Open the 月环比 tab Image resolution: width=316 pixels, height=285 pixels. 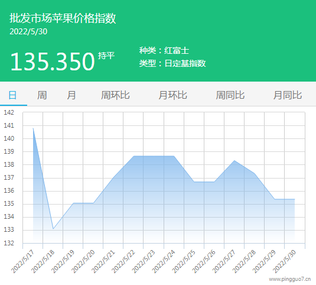[x=172, y=95]
